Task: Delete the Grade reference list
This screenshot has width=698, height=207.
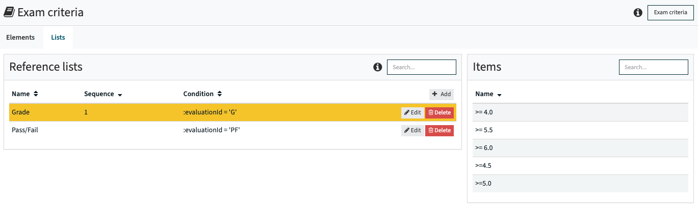Action: (x=440, y=112)
